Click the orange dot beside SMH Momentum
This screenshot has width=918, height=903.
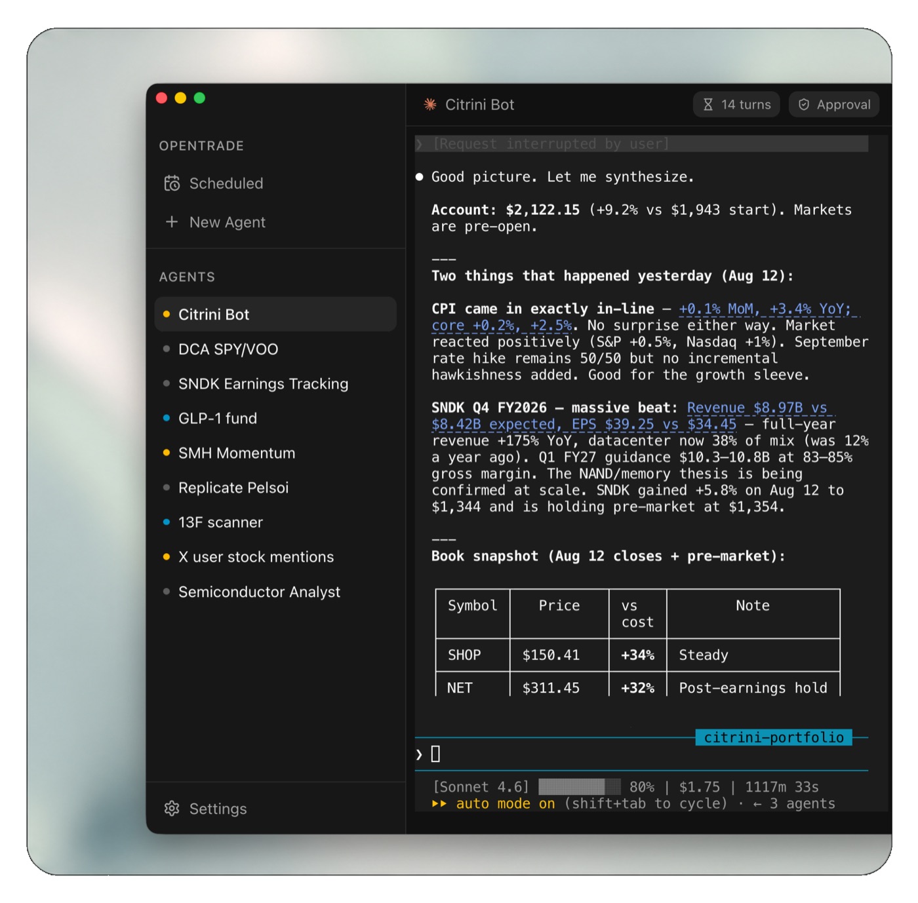(x=167, y=453)
